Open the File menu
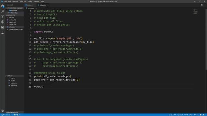 (x=5, y=2)
